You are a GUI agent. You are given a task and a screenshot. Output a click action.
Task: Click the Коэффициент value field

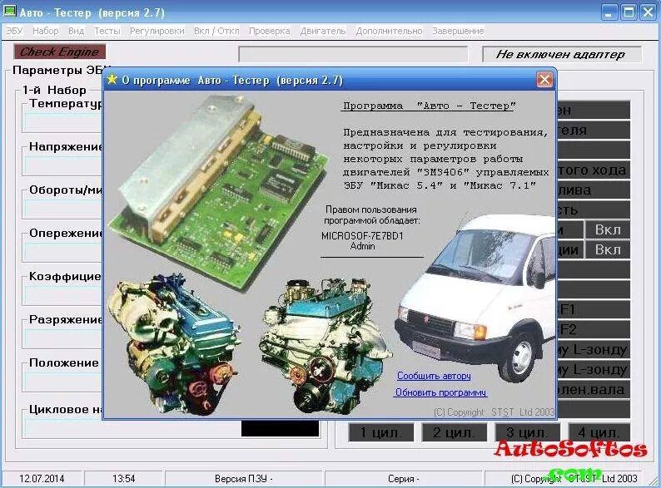click(x=63, y=295)
